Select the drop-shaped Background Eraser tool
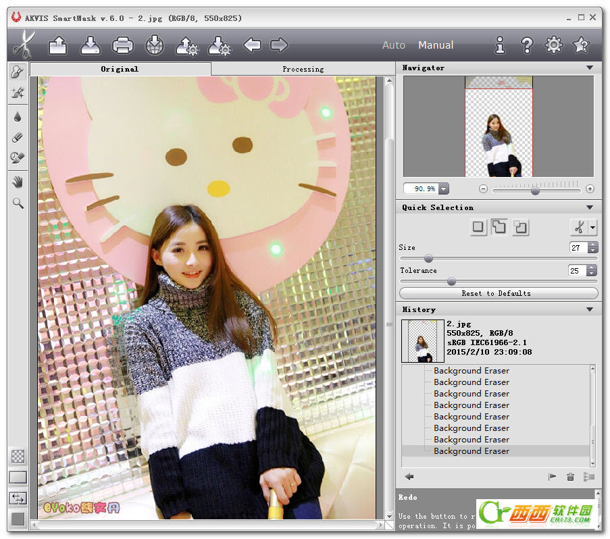 (x=18, y=117)
